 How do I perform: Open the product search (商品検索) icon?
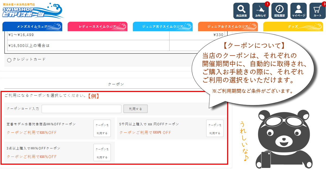click(x=241, y=11)
